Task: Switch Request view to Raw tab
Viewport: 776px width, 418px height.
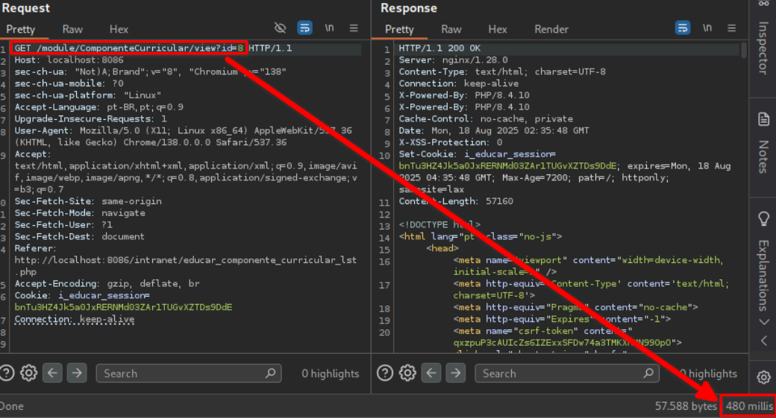Action: 72,29
